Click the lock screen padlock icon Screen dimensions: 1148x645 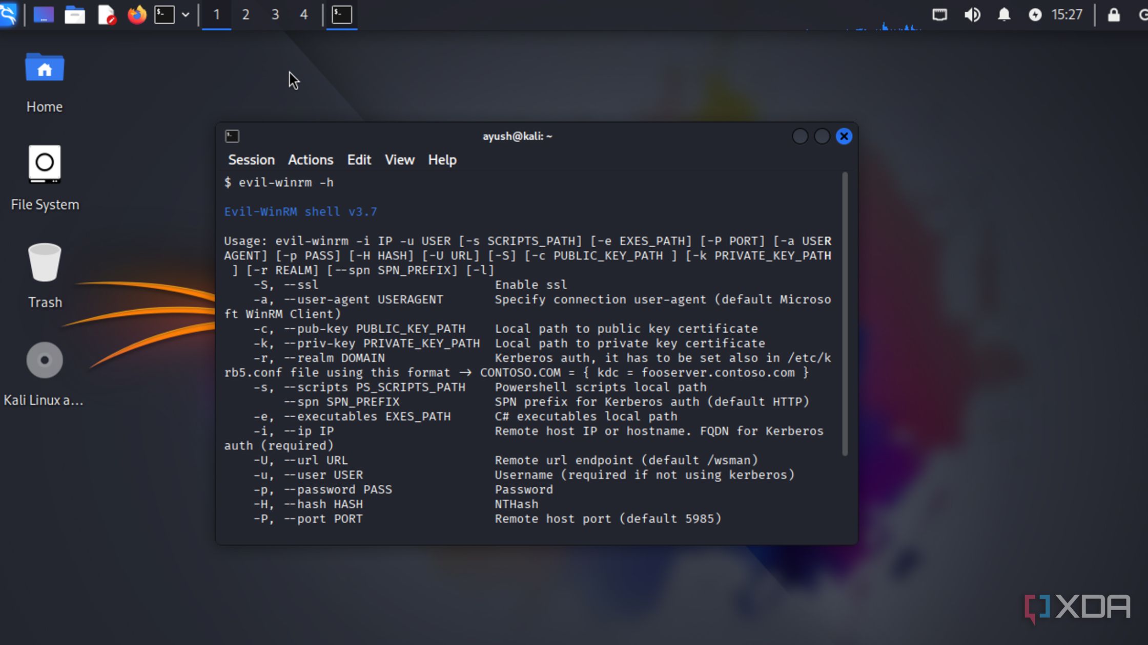(x=1114, y=15)
